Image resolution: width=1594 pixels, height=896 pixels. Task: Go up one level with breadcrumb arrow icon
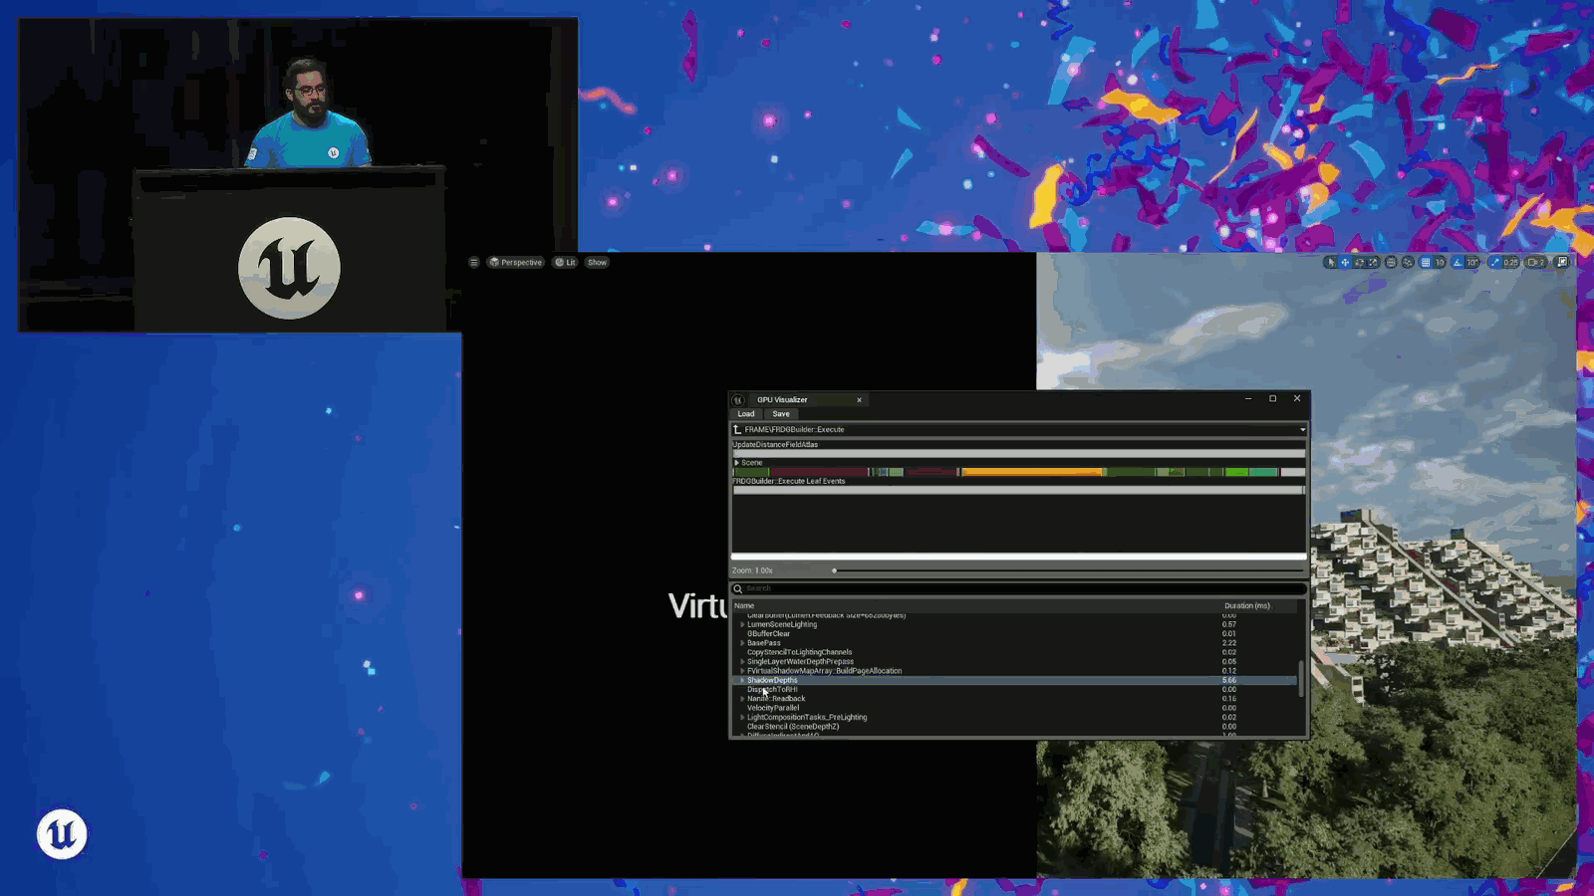pyautogui.click(x=737, y=430)
